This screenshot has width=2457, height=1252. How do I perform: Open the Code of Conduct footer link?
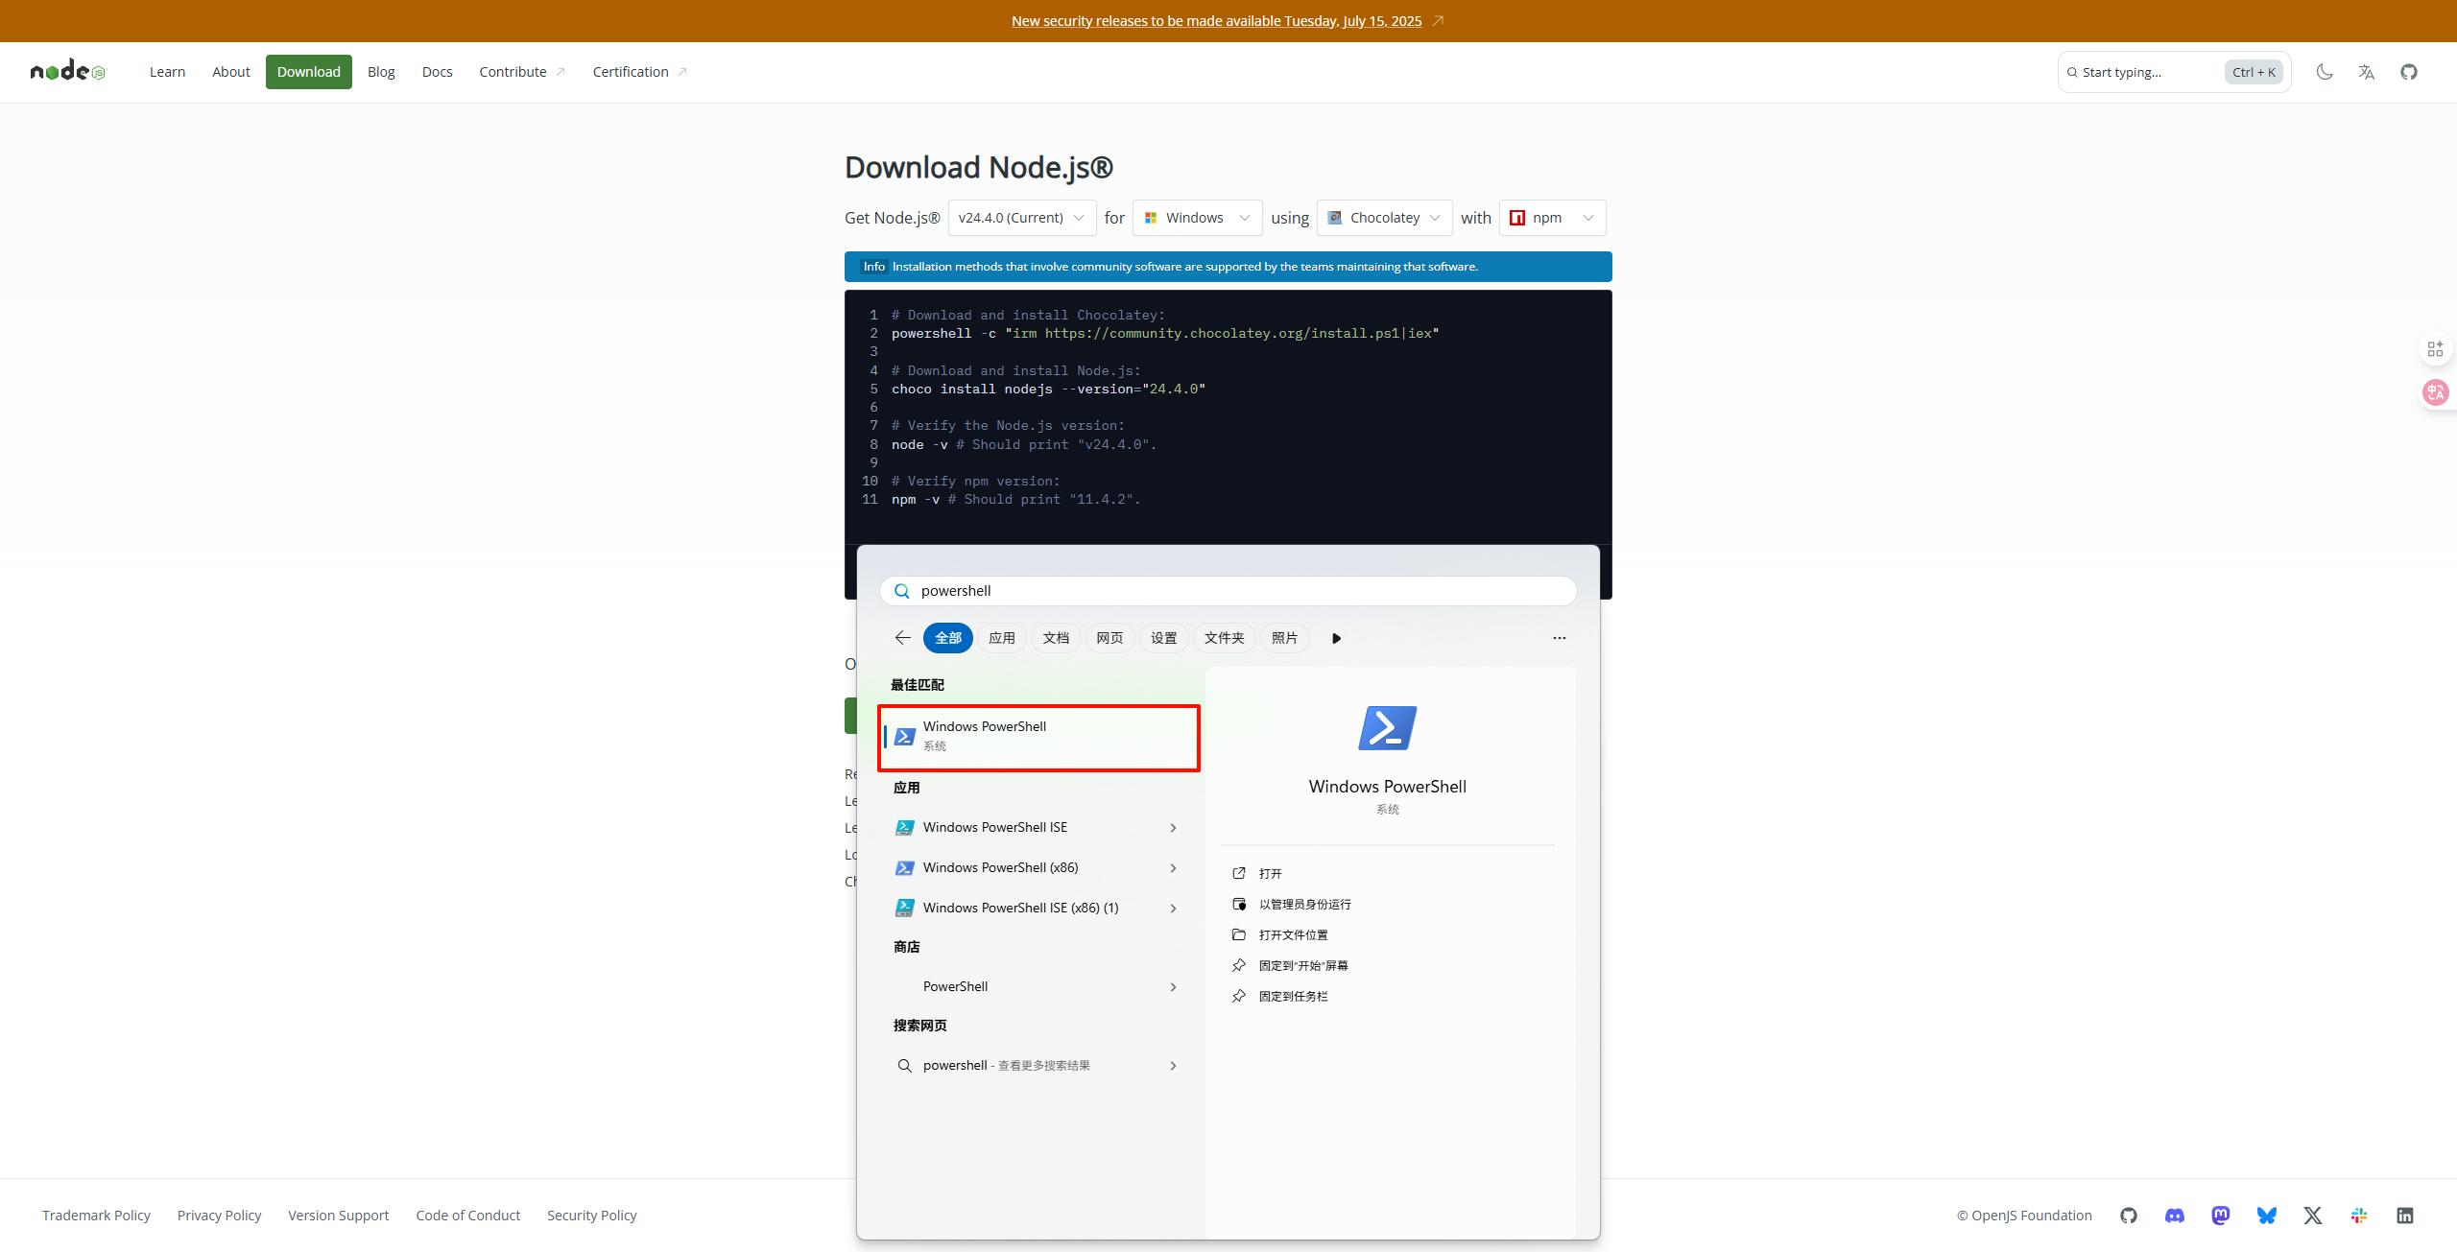(x=467, y=1216)
